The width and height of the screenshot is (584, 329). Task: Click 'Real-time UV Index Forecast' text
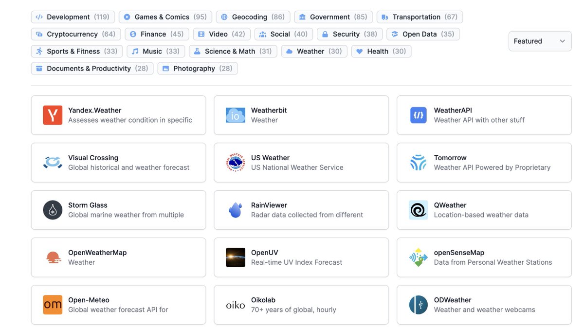tap(297, 262)
